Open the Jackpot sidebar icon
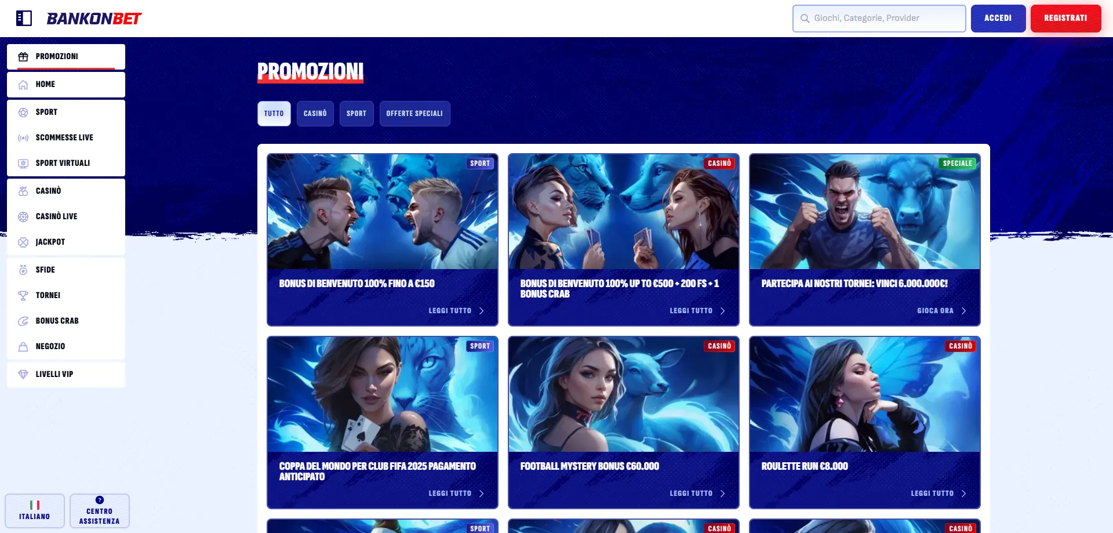Viewport: 1113px width, 533px height. 23,242
